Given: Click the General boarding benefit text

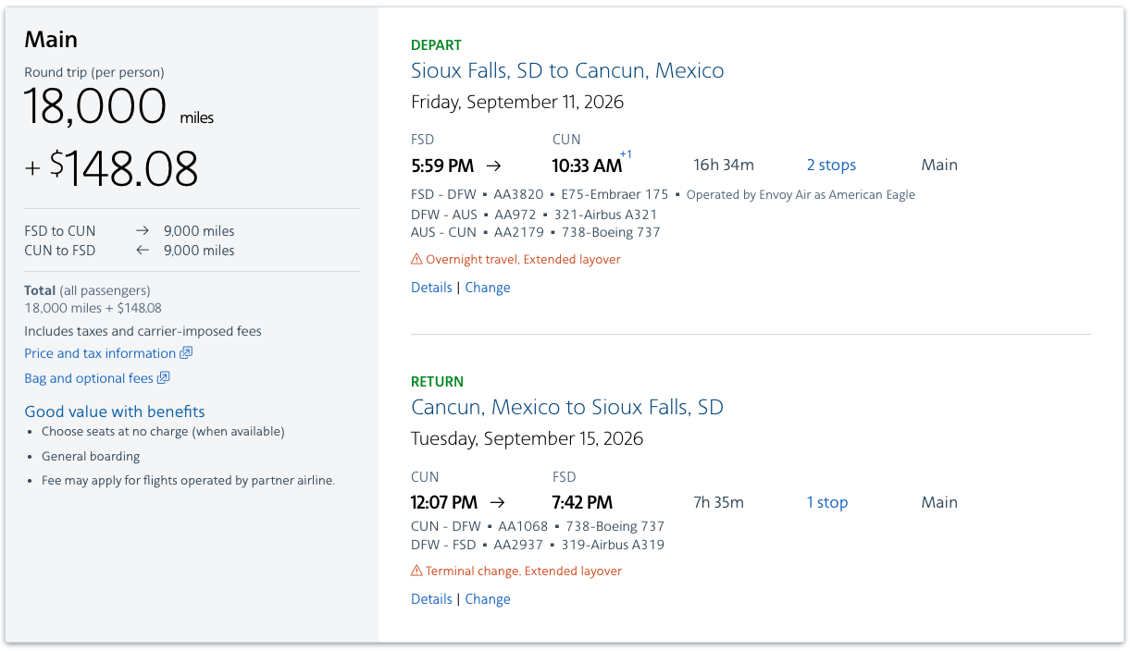Looking at the screenshot, I should [91, 456].
